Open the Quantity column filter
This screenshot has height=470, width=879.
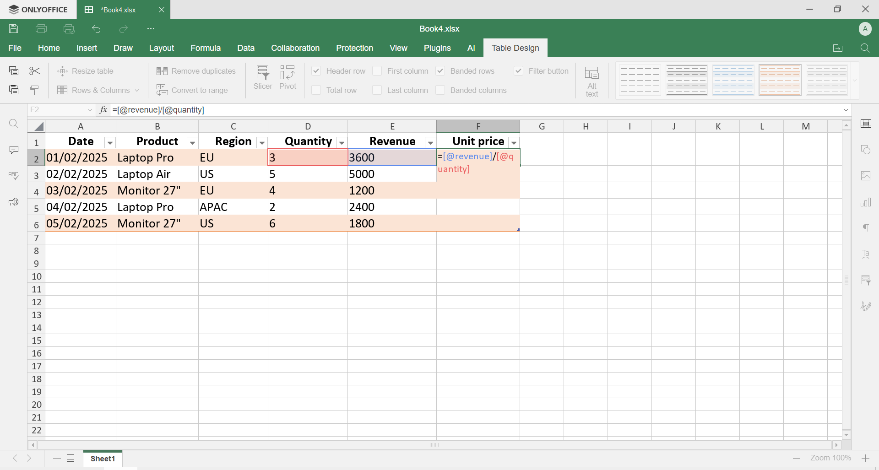(342, 142)
